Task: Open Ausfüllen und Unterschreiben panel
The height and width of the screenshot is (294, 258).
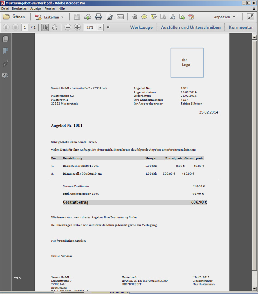Action: [x=191, y=27]
